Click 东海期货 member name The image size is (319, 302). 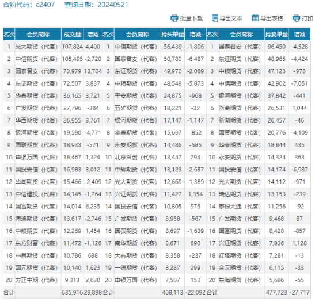pyautogui.click(x=240, y=280)
